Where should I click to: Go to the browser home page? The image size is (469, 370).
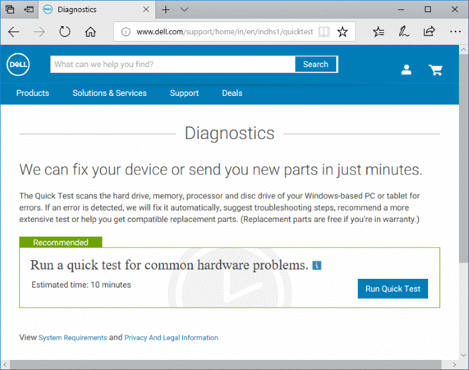point(90,32)
